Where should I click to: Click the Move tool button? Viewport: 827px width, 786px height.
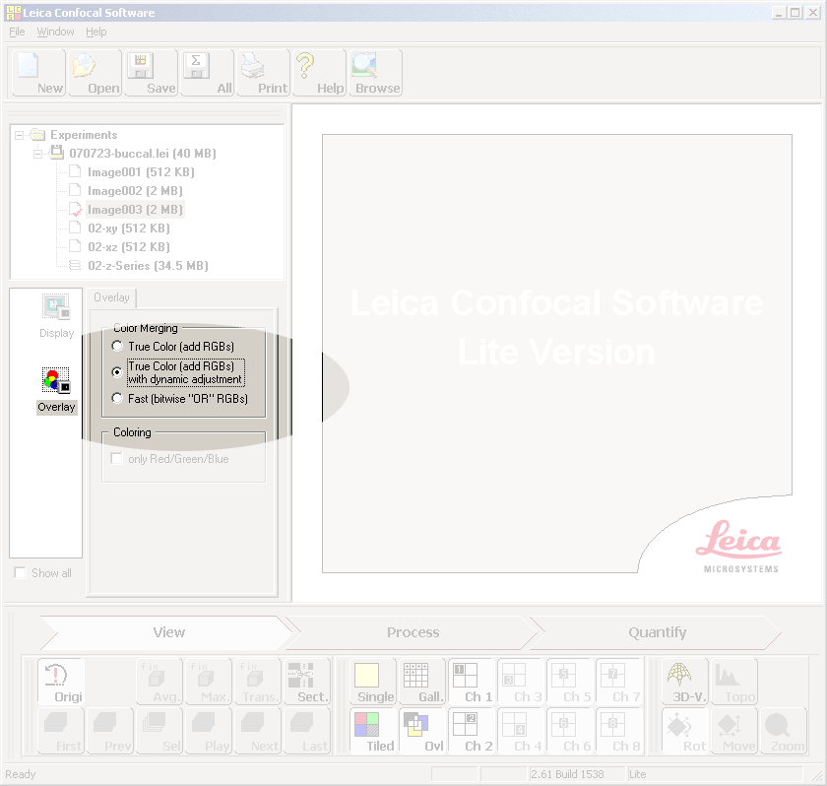[x=734, y=731]
